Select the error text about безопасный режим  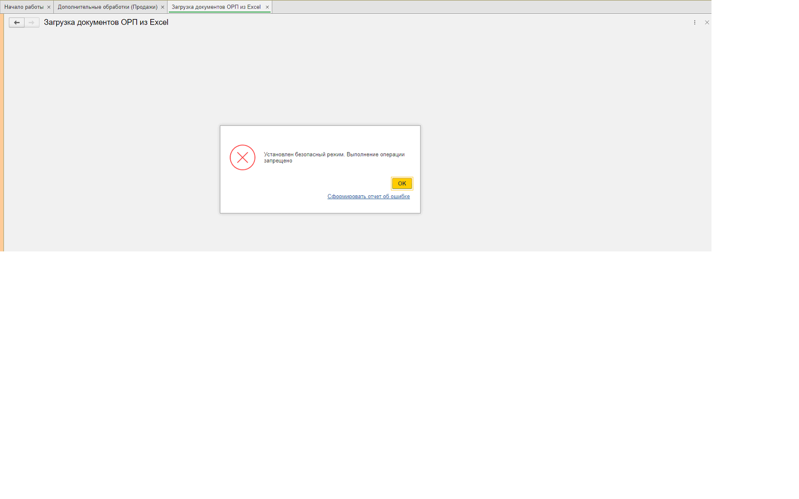point(334,157)
